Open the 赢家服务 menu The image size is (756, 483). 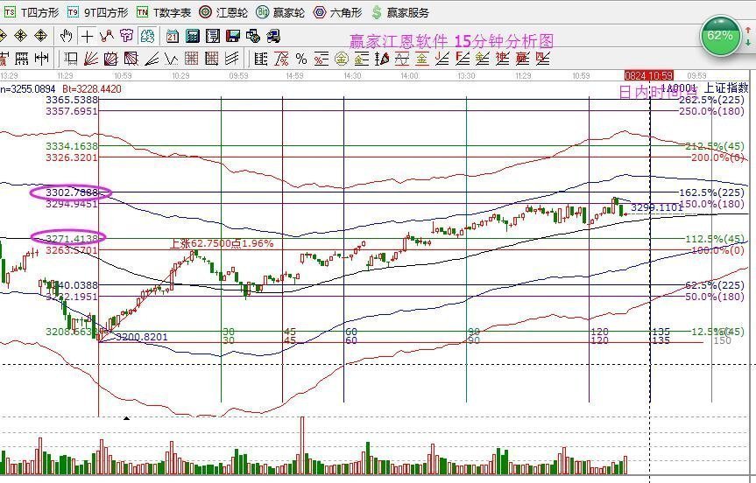tap(400, 12)
